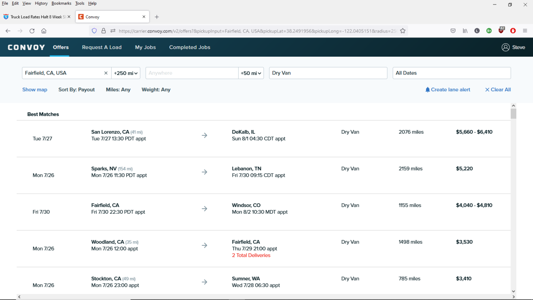
Task: Open the Miles: Any filter
Action: point(118,90)
